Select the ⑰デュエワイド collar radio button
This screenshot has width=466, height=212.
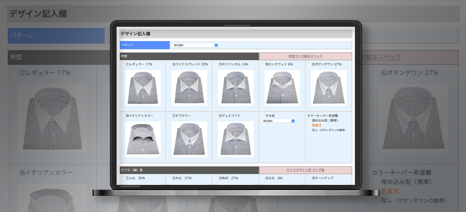(216, 116)
